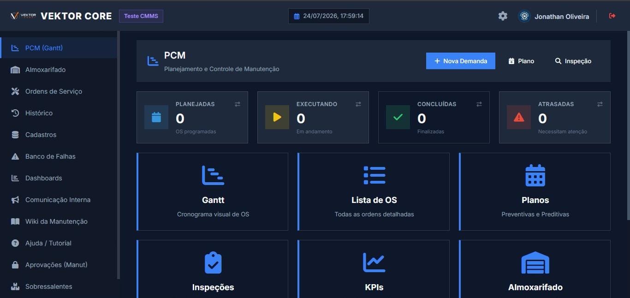Click the red warning icon in Atrasadas
630x298 pixels.
(x=519, y=117)
